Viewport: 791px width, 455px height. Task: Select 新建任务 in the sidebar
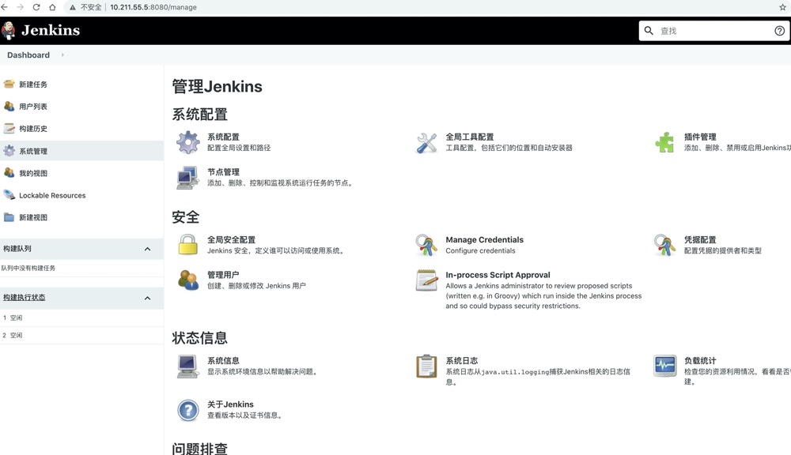point(33,85)
